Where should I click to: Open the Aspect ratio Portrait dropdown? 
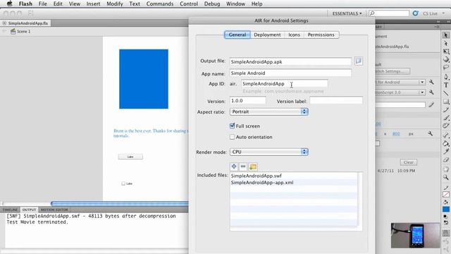(x=269, y=111)
